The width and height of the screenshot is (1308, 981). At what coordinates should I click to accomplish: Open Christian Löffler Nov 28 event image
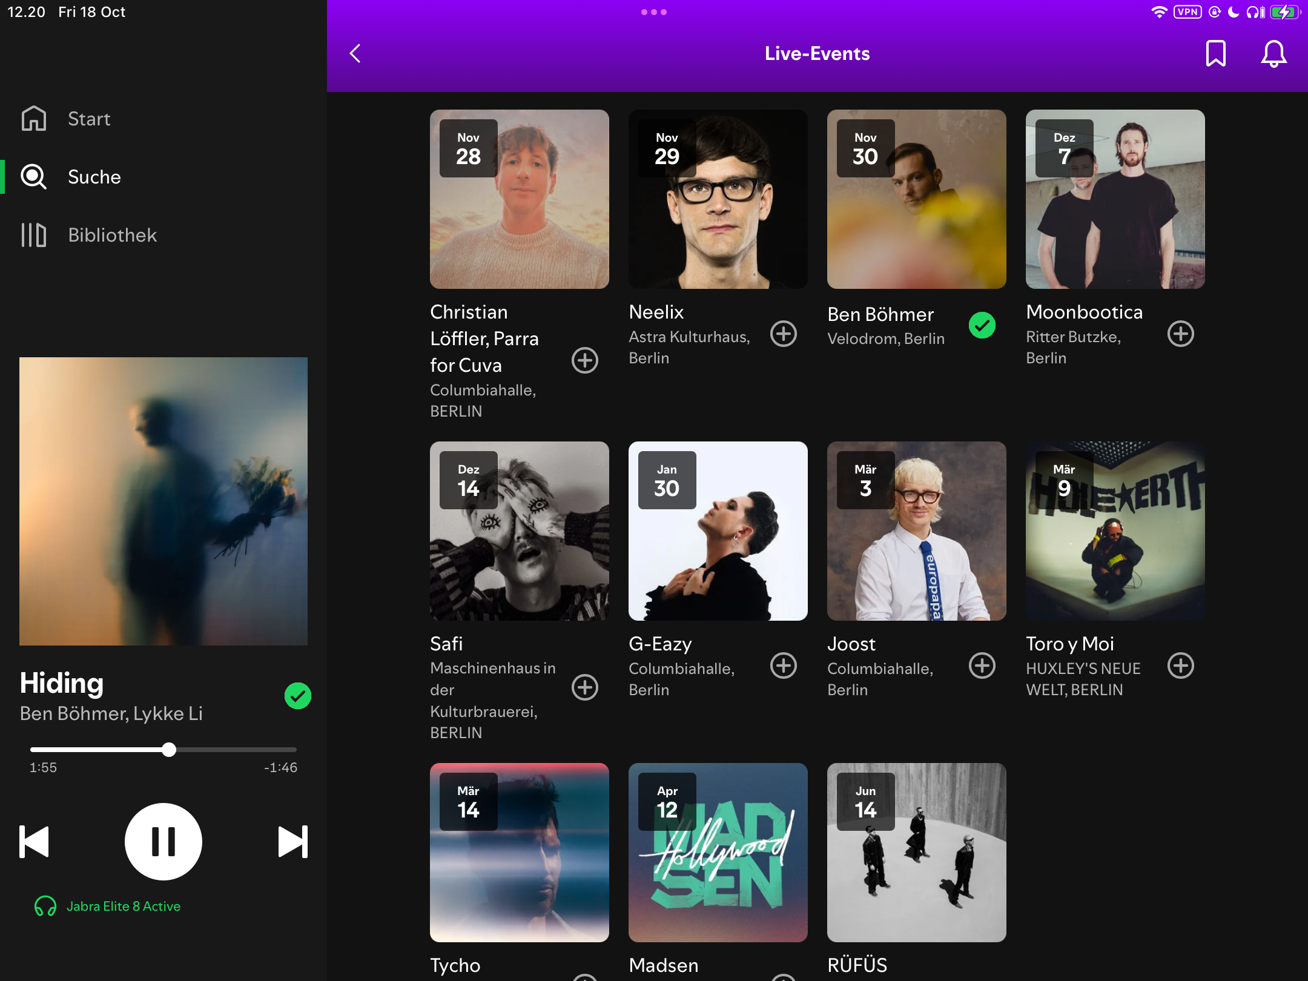click(520, 199)
